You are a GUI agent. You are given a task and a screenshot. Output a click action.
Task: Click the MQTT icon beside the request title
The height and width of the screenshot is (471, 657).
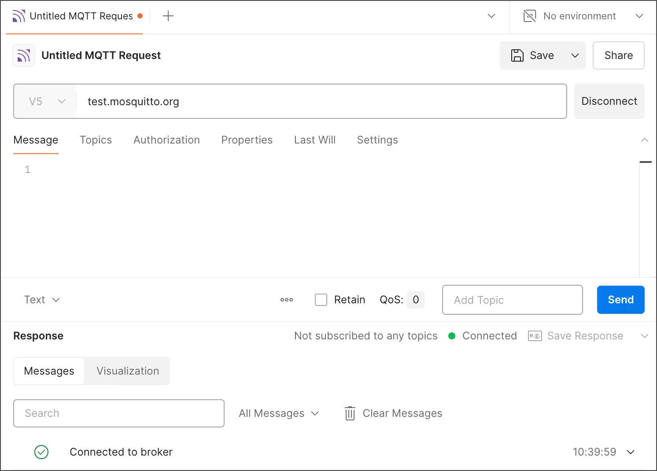click(24, 55)
